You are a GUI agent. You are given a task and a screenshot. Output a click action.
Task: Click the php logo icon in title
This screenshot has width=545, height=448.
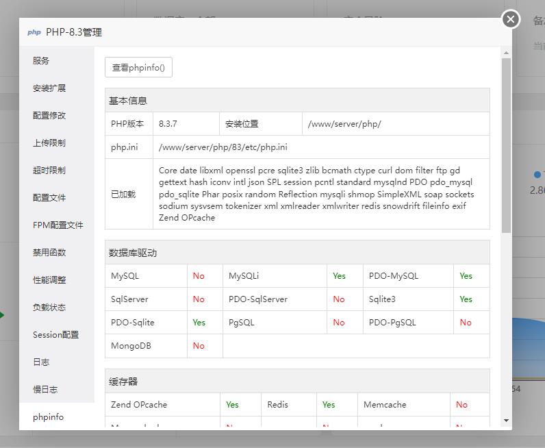(34, 32)
